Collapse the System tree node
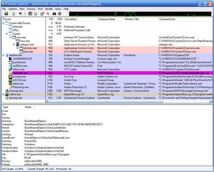214x172 pixels. (7, 34)
